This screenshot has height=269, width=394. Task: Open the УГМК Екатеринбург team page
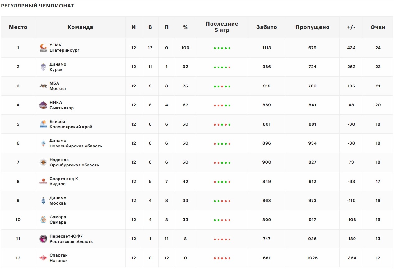64,48
